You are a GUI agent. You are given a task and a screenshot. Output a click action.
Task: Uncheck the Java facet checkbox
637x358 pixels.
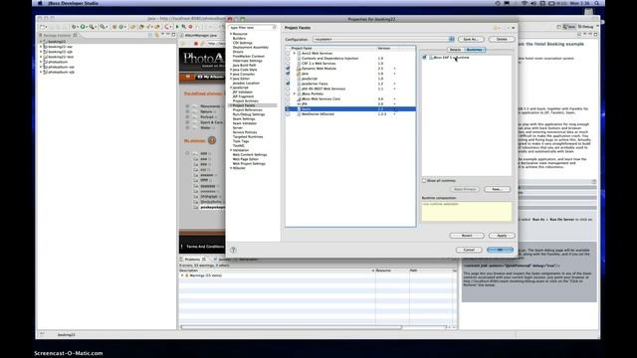288,74
